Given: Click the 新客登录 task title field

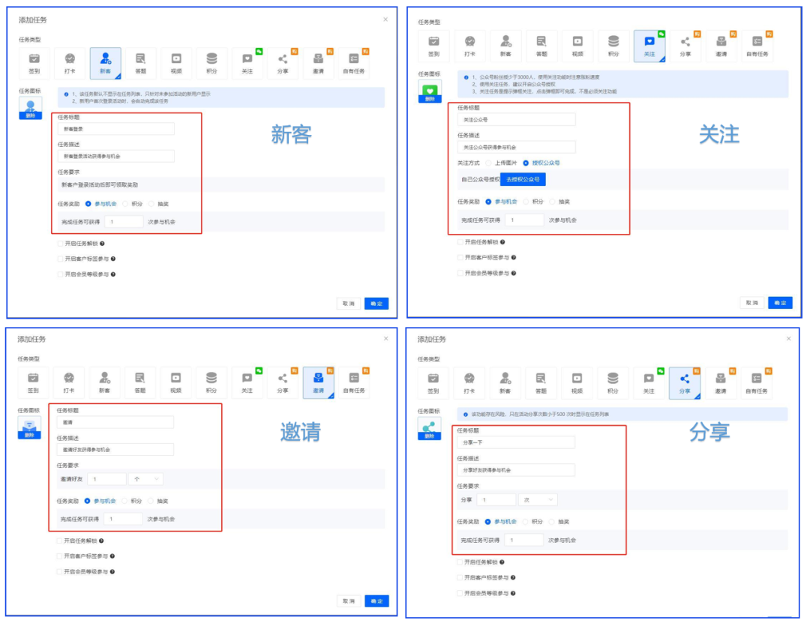Looking at the screenshot, I should coord(116,129).
